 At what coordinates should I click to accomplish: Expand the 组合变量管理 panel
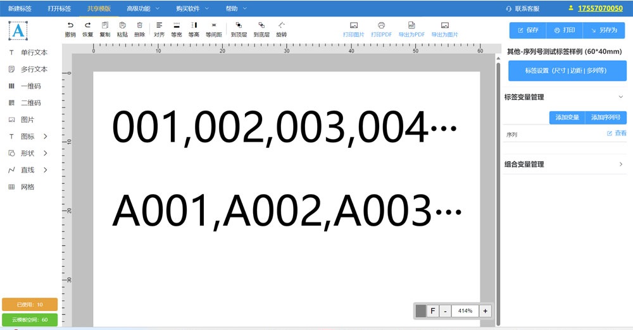[x=620, y=164]
